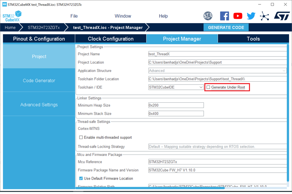
Task: Enable Generate Under Root checkbox
Action: [208, 87]
